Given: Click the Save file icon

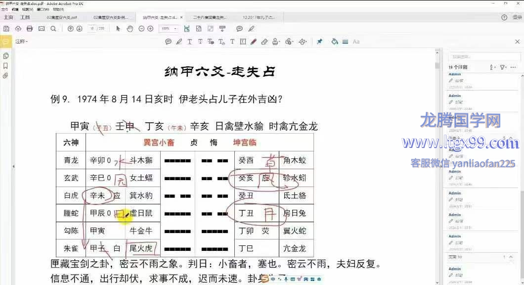Looking at the screenshot, I should [x=7, y=29].
